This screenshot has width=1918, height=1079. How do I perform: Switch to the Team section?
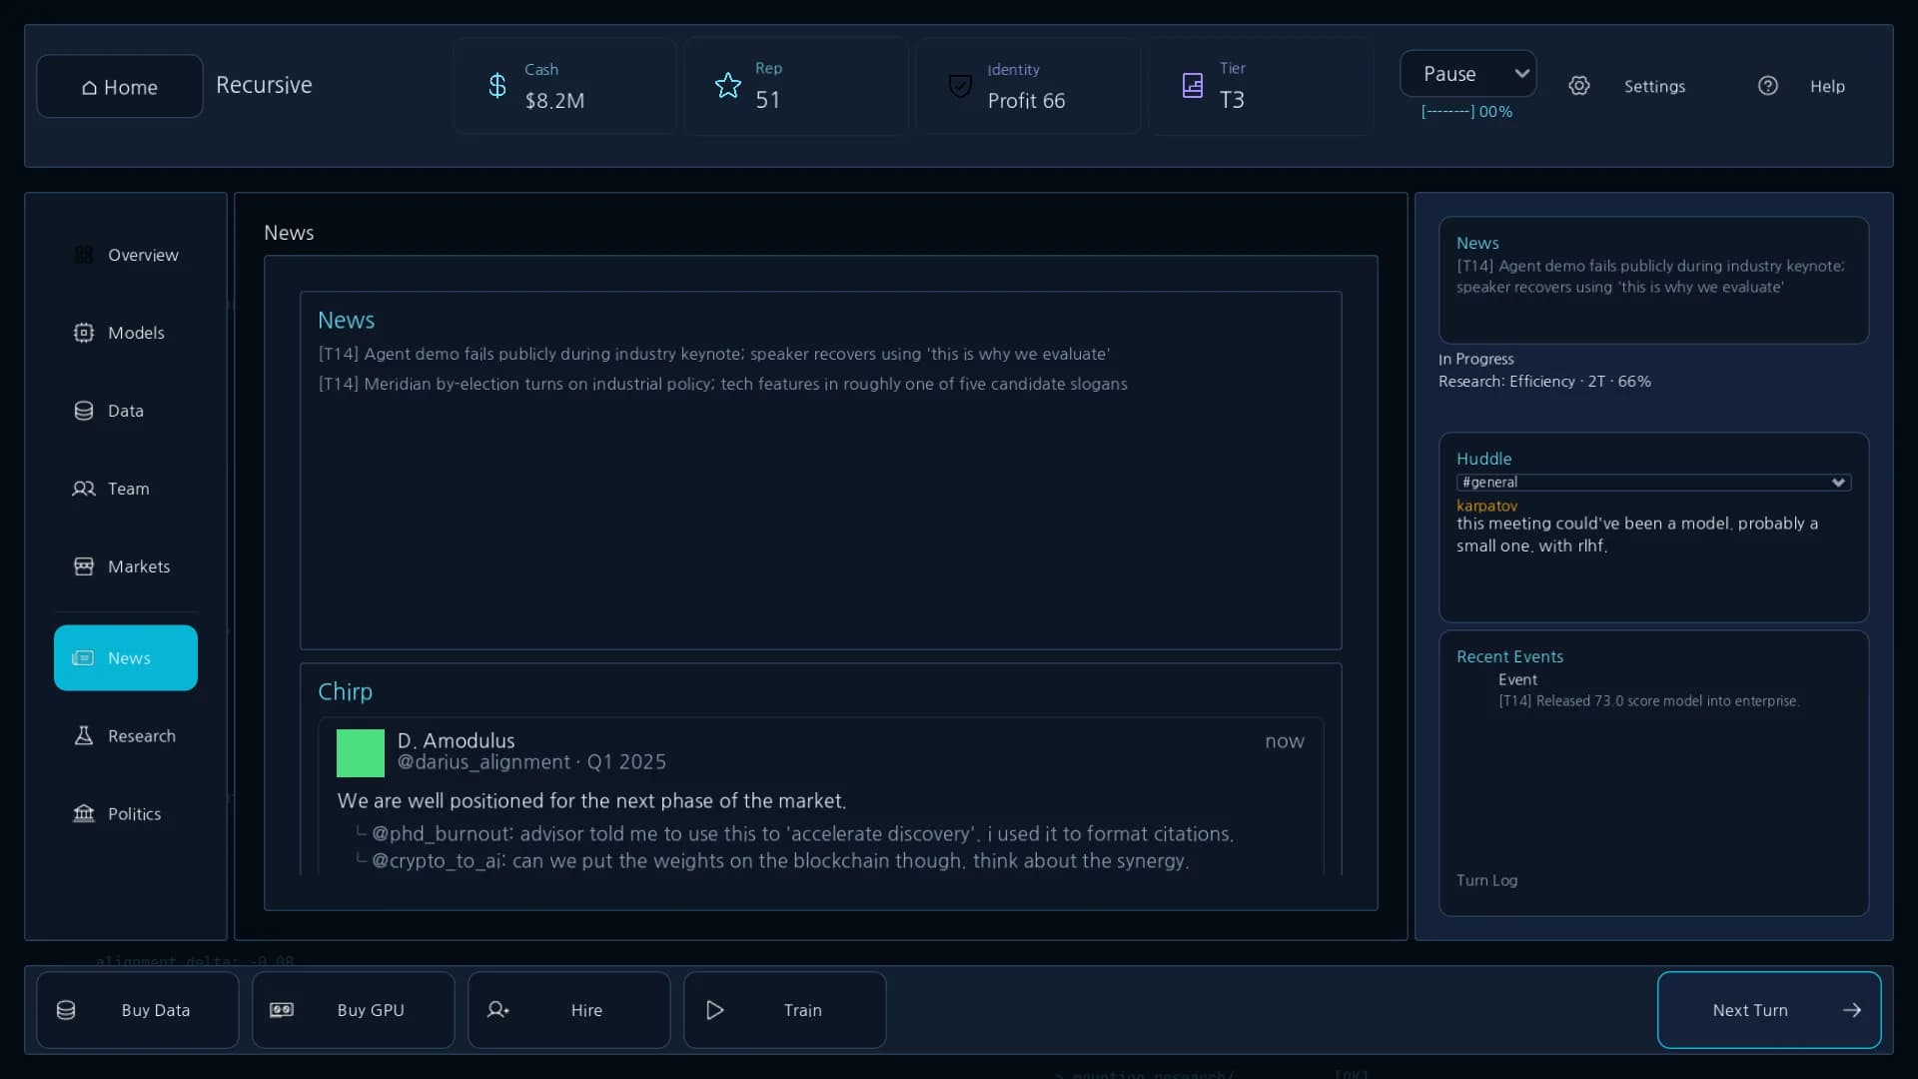pos(126,489)
